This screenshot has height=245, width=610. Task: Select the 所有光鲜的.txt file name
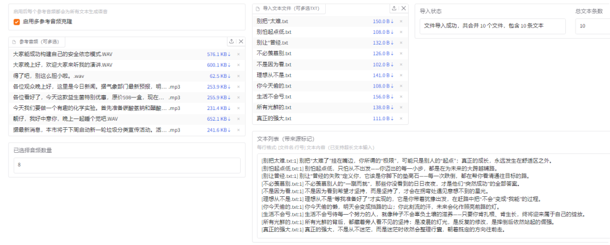pyautogui.click(x=273, y=108)
